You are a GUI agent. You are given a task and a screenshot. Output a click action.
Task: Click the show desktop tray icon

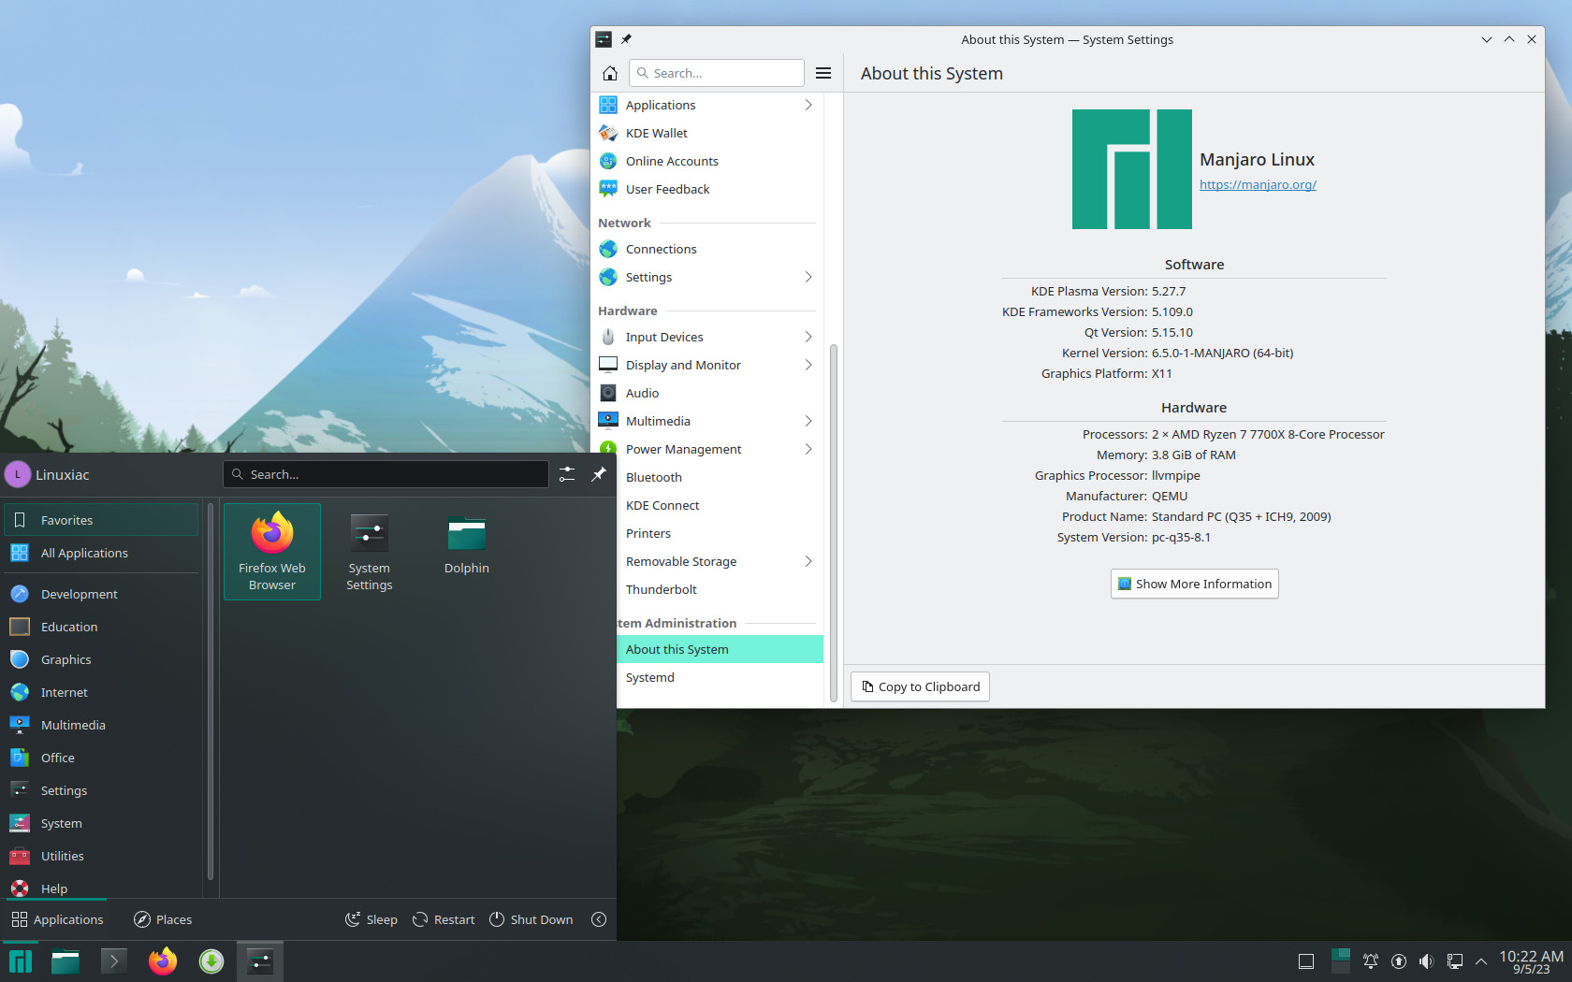point(1306,961)
